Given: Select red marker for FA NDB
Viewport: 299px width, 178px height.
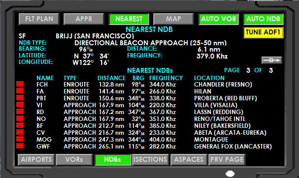Looking at the screenshot, I should tap(20, 91).
